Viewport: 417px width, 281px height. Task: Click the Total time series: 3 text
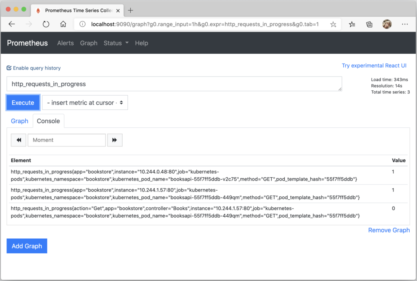coord(391,92)
